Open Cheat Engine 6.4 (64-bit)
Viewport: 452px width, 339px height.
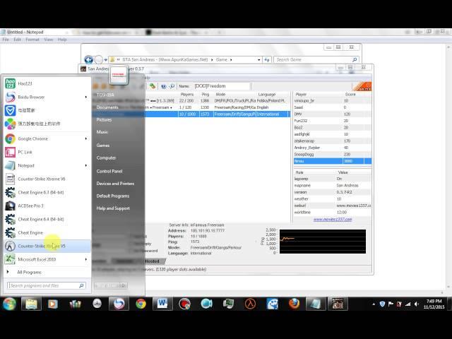pos(47,219)
